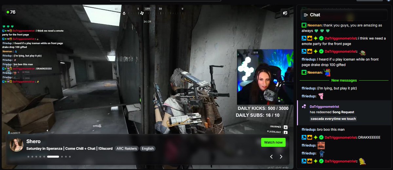Click the moderator badge on the 'DRAKKEEEEE' message

tap(304, 138)
